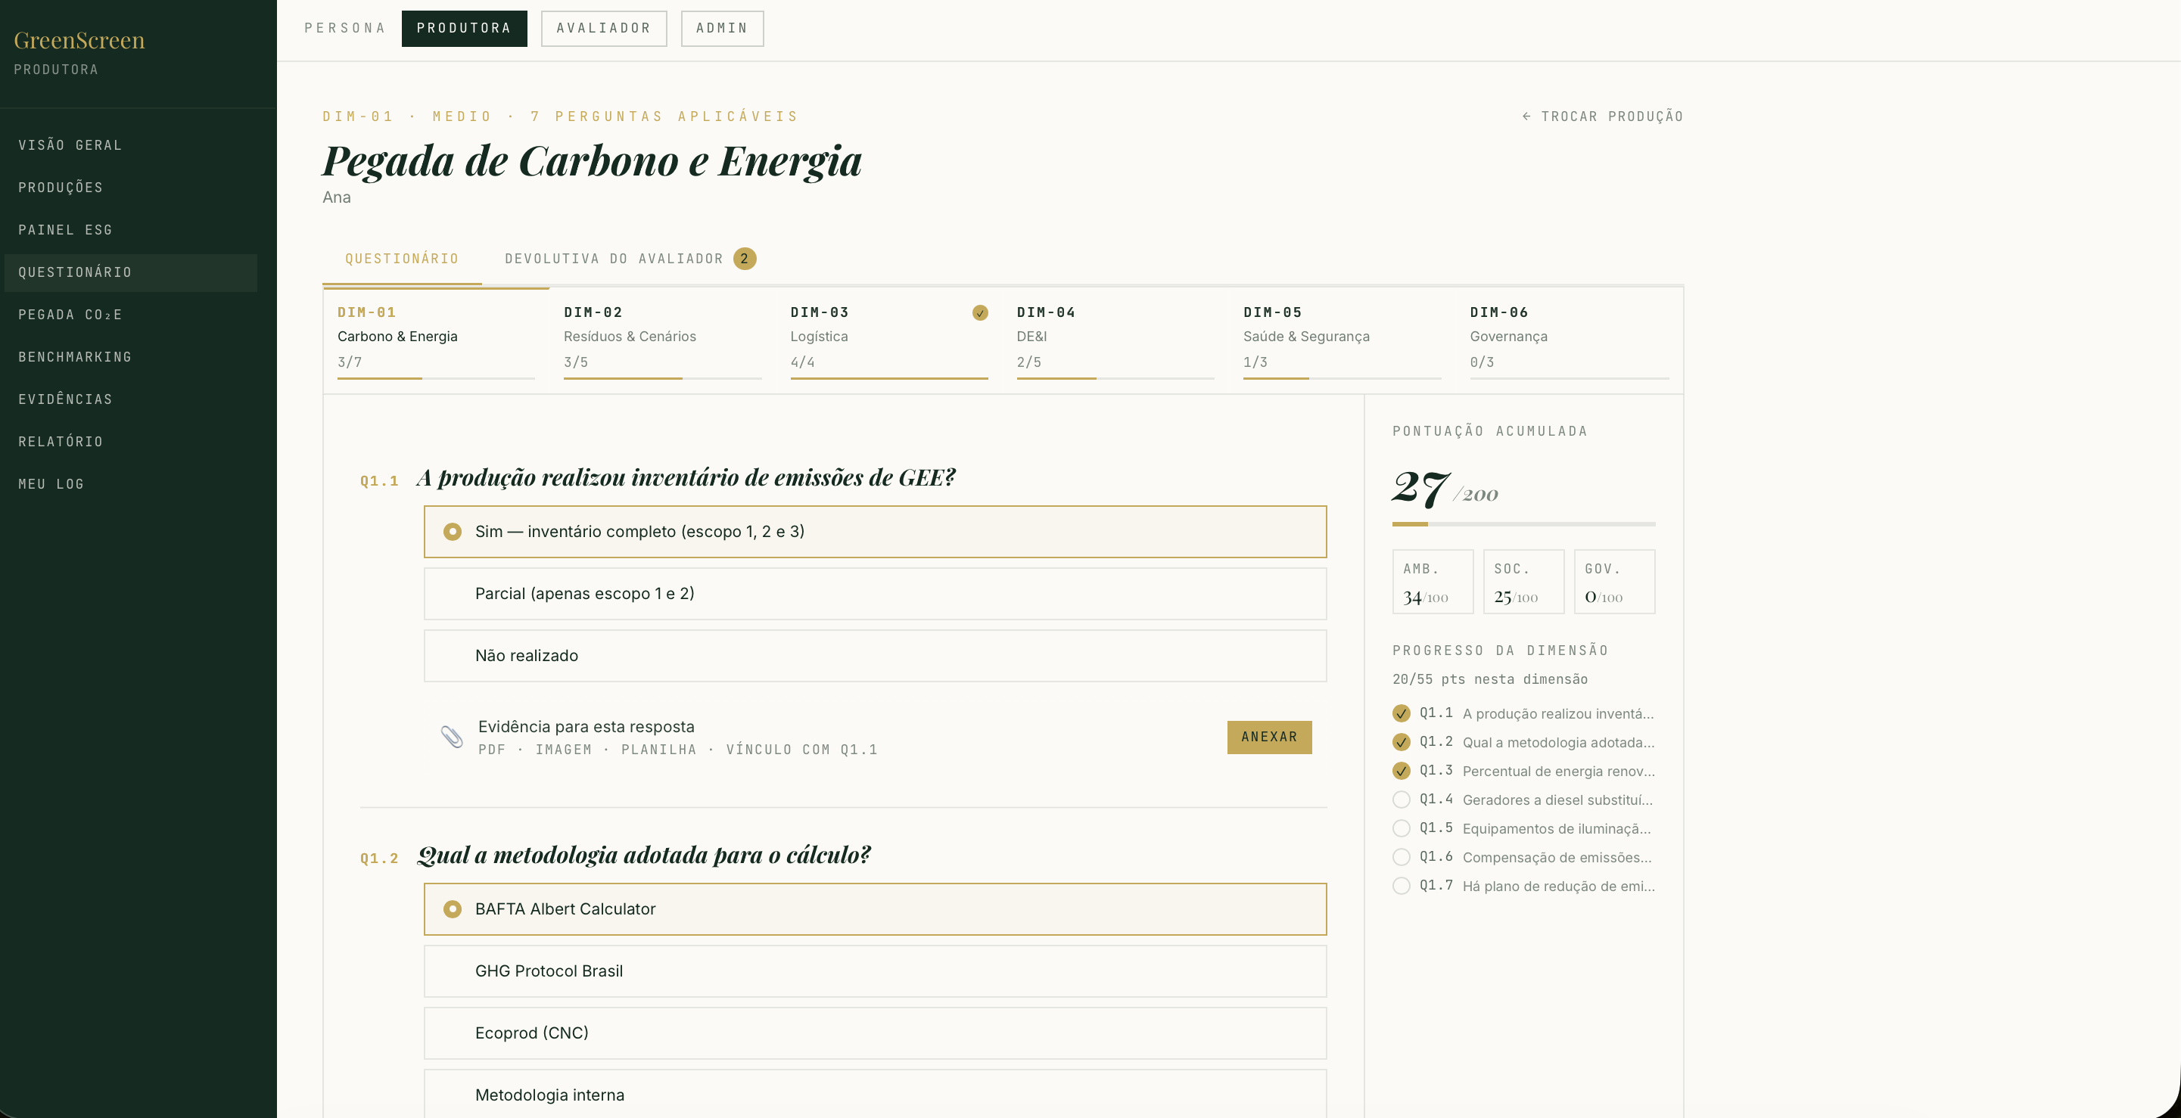Click the production name 'Ana'
2181x1118 pixels.
coord(337,197)
